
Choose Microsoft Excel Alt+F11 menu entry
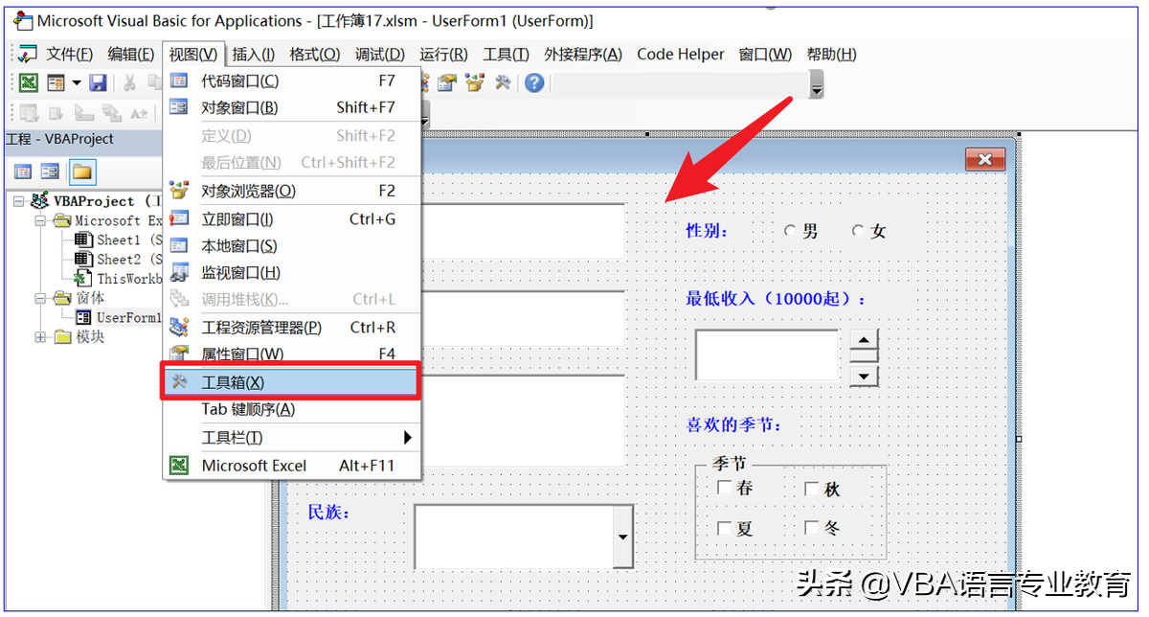click(x=293, y=466)
